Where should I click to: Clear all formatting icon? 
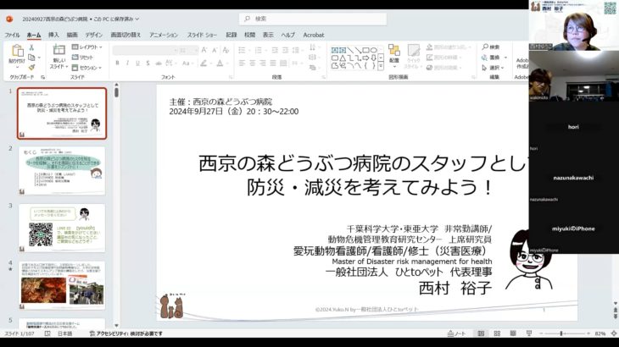226,50
